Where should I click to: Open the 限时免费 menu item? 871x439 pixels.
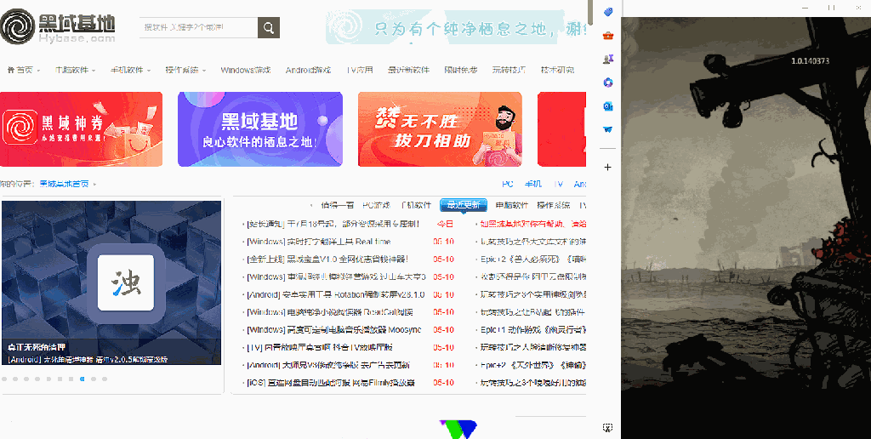coord(460,70)
